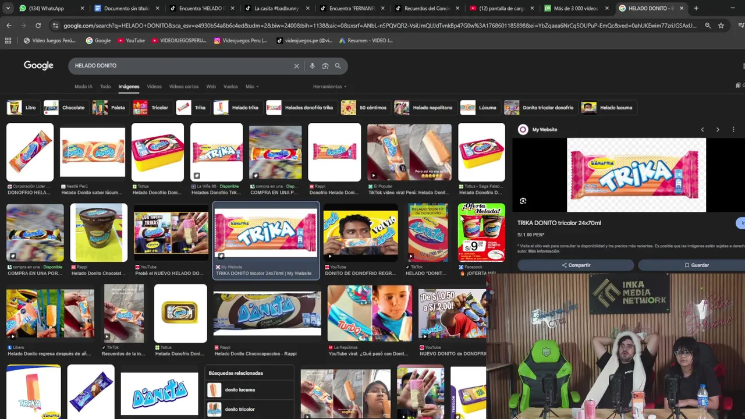
Task: Click the zoom magnifier icon in address bar
Action: pos(708,26)
